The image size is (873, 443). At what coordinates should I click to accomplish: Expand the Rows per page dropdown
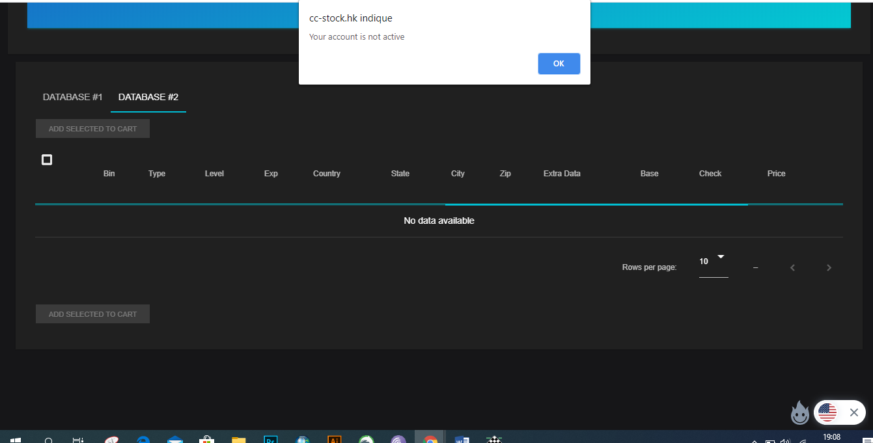tap(714, 262)
